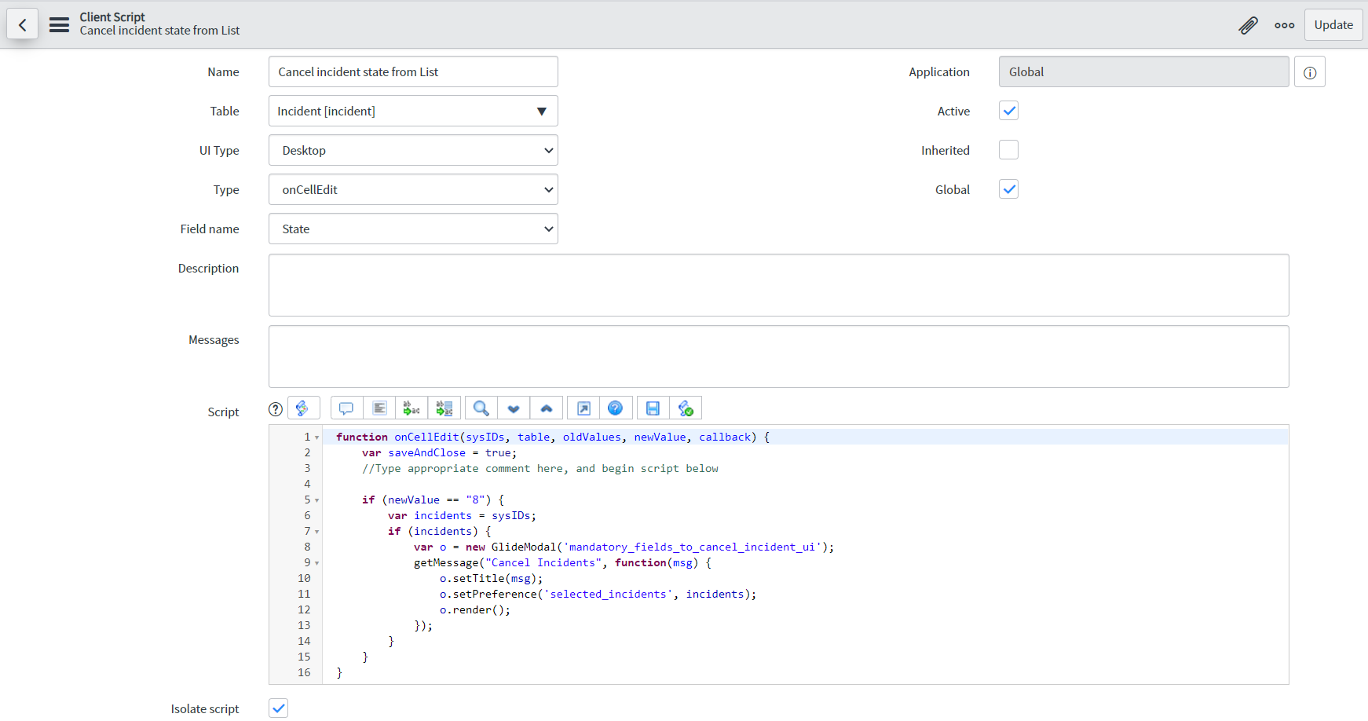Screen dimensions: 1368x721
Task: Open the more options ellipsis menu
Action: coord(1285,25)
